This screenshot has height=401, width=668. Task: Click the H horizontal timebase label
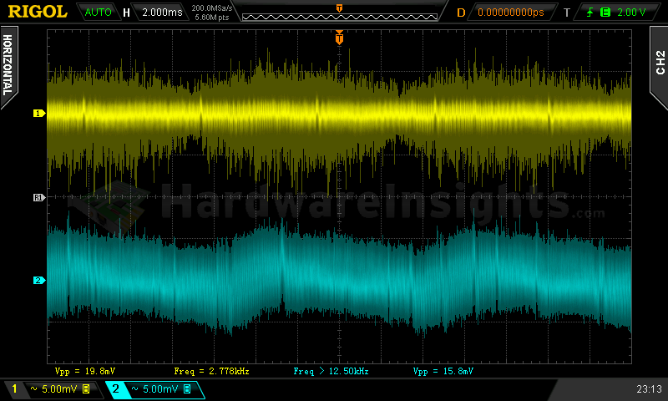pos(126,13)
